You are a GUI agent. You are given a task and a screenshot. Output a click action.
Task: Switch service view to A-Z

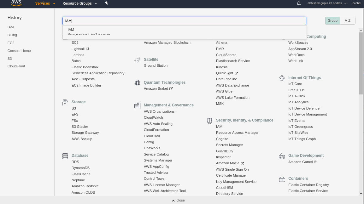pyautogui.click(x=348, y=21)
